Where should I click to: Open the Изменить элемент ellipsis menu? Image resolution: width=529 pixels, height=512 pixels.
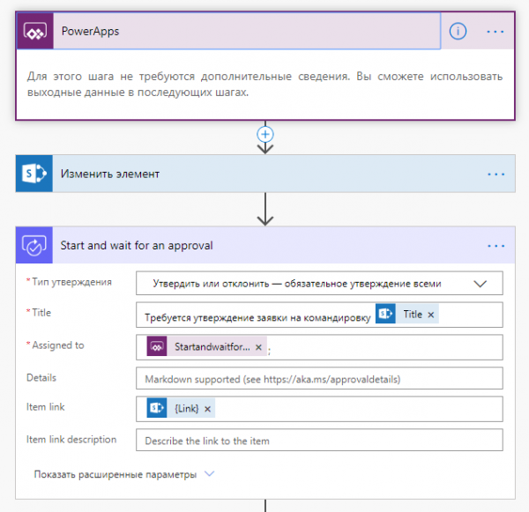495,174
